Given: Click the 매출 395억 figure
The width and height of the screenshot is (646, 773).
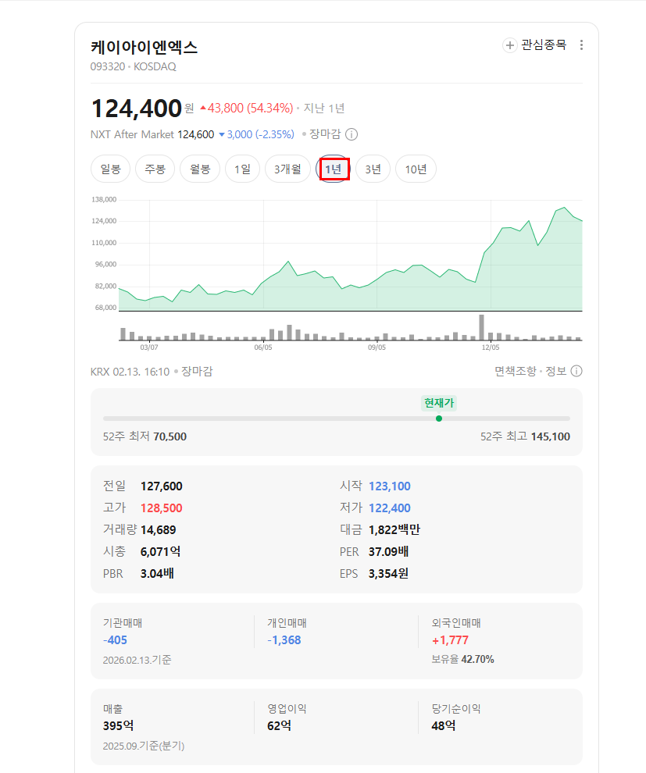Looking at the screenshot, I should (x=119, y=725).
